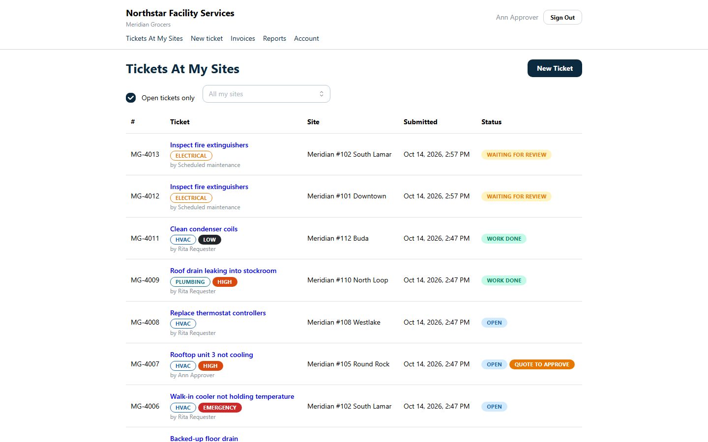The image size is (708, 442).
Task: Click the by Ann Approver text
Action: coord(192,375)
